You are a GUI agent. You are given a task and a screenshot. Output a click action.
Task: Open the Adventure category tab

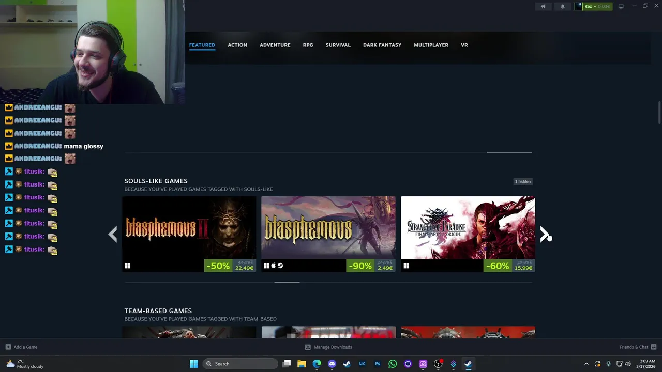tap(275, 45)
